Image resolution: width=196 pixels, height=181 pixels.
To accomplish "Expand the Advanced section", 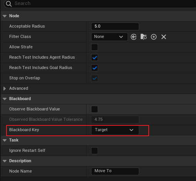I will click(x=5, y=89).
